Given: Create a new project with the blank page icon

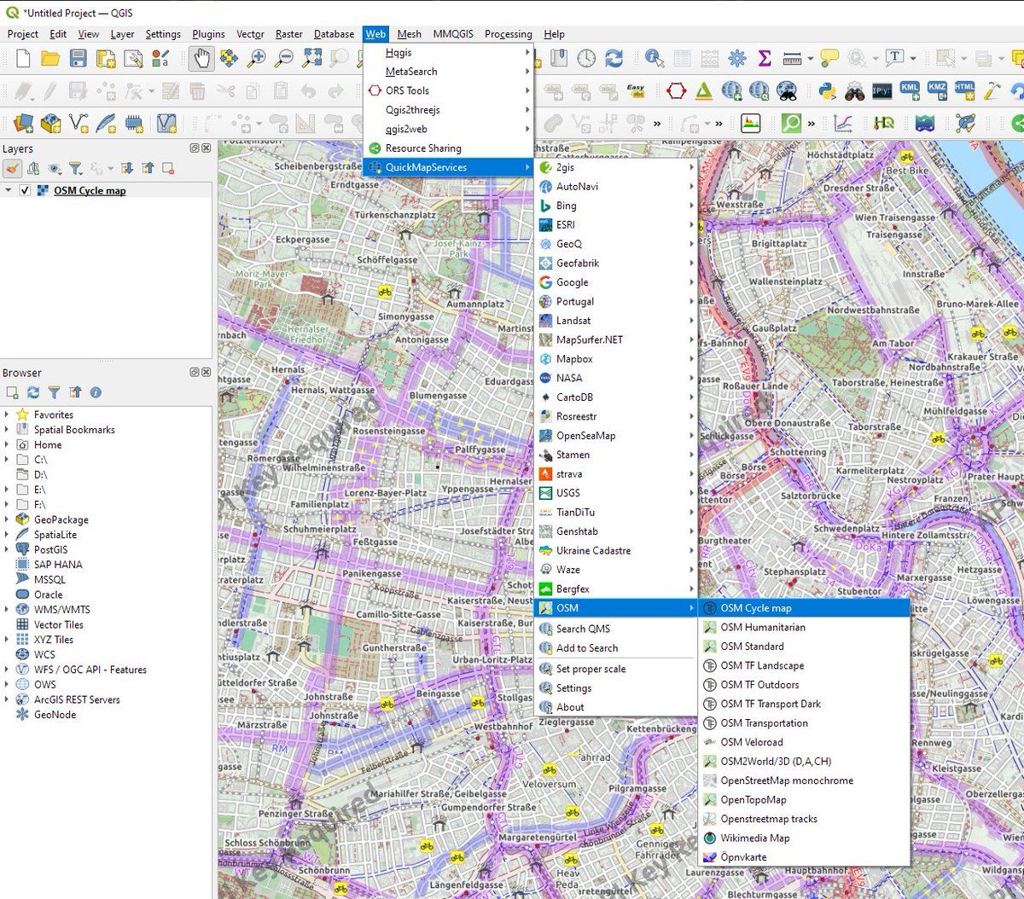Looking at the screenshot, I should pos(23,58).
